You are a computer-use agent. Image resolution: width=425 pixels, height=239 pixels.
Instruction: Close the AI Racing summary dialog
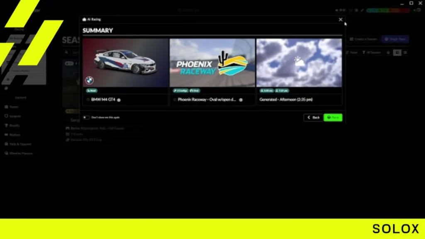click(340, 20)
